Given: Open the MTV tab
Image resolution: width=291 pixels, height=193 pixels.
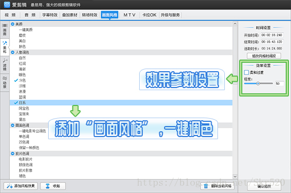Looking at the screenshot, I should click(x=130, y=15).
